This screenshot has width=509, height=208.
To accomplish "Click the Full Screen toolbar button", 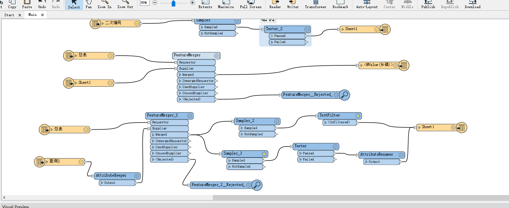I will pyautogui.click(x=250, y=4).
